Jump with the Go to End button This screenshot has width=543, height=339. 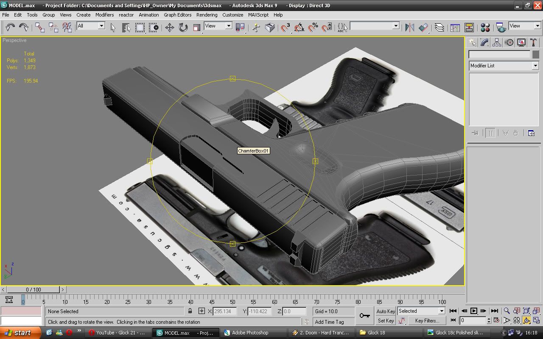pos(494,311)
